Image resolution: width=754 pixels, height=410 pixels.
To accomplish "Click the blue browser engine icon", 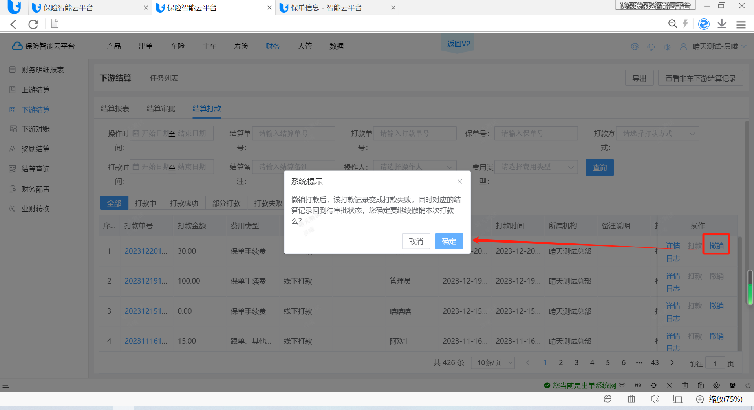I will click(704, 24).
